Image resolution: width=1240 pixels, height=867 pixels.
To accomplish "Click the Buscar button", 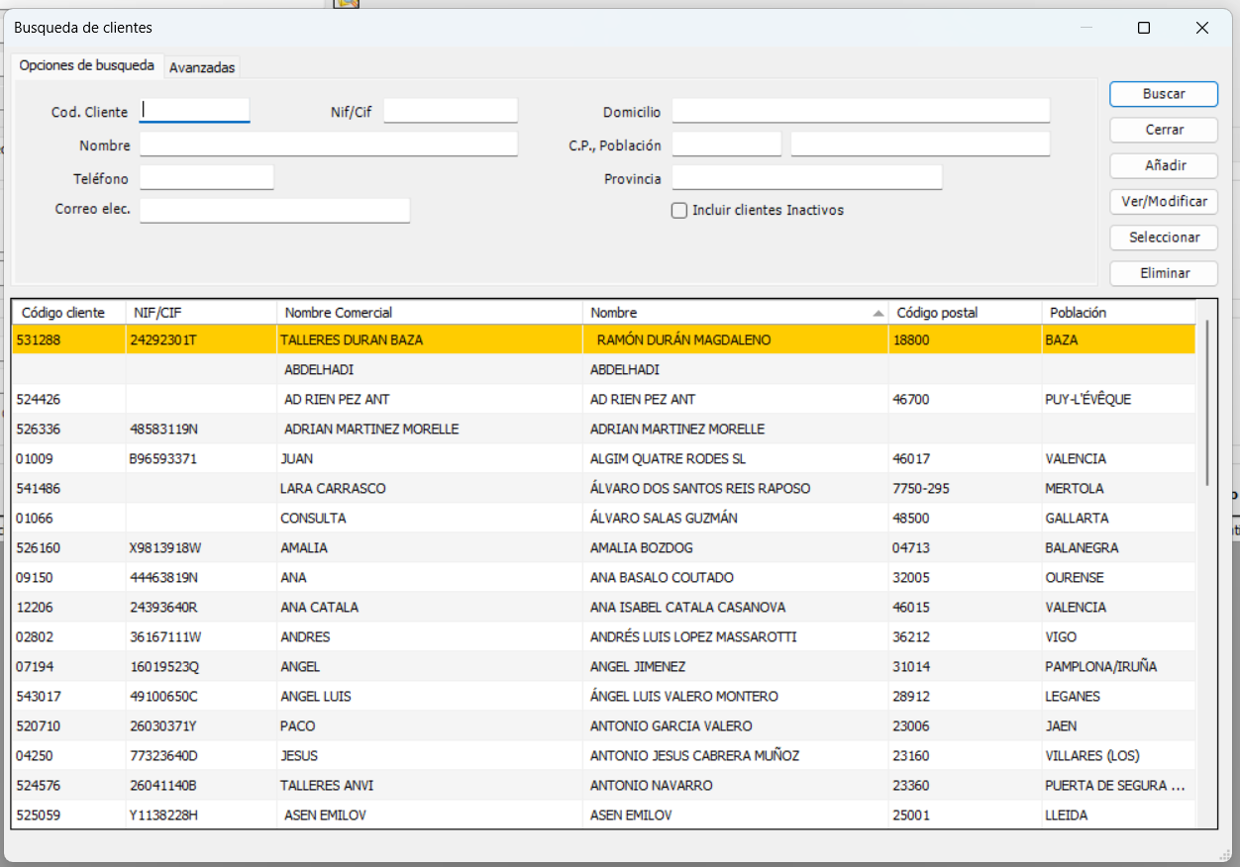I will 1163,94.
